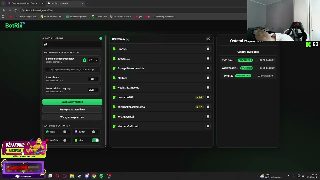Close the BotRix Losowania tab
This screenshot has width=320, height=180.
pyautogui.click(x=82, y=3)
